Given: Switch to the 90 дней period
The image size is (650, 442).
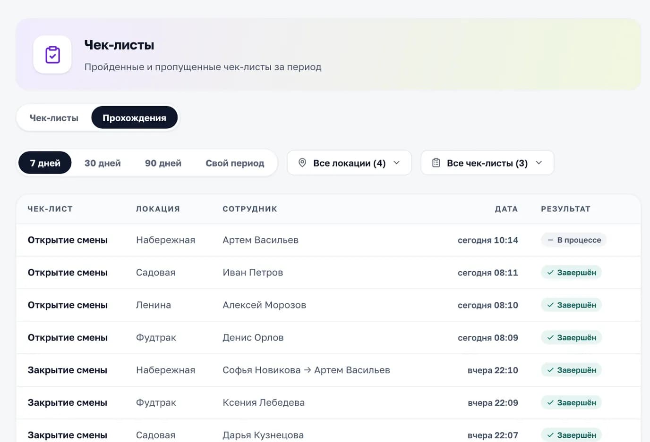Looking at the screenshot, I should pos(163,163).
